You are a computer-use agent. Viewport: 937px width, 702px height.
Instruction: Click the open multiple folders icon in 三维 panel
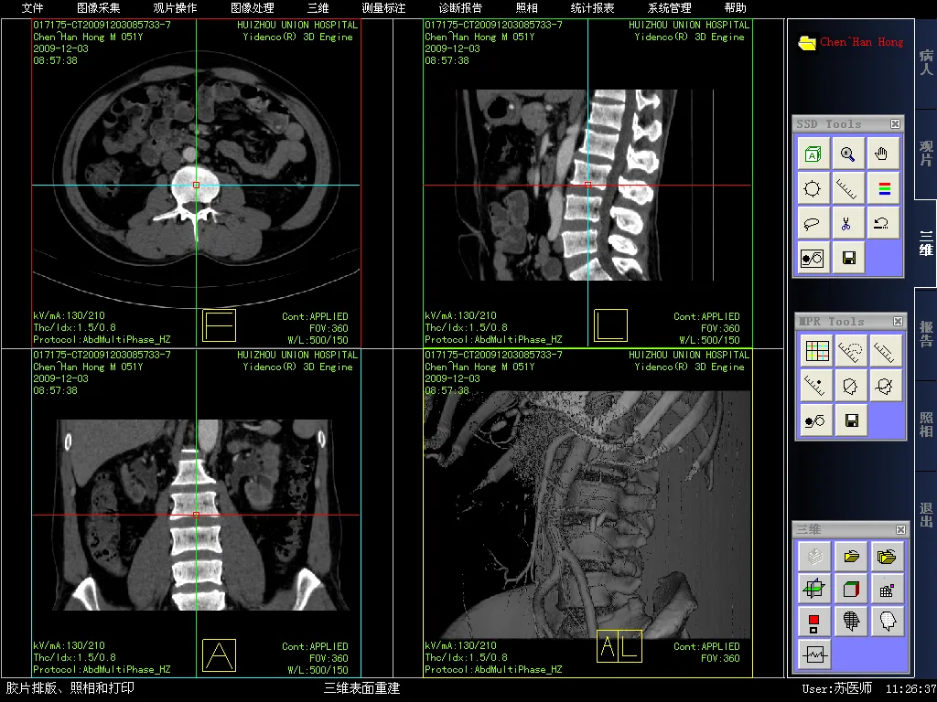[887, 558]
